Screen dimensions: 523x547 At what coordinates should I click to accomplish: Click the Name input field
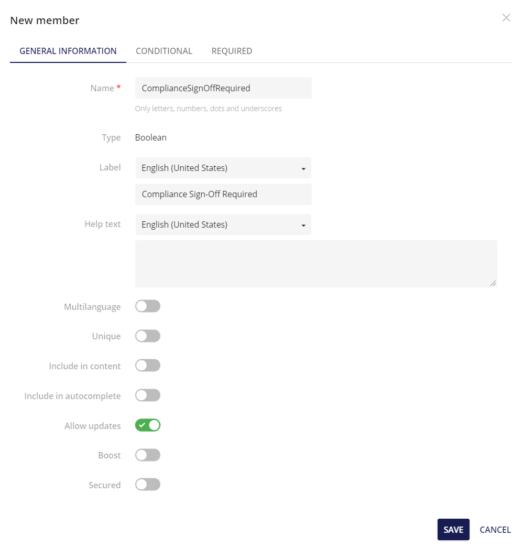tap(223, 88)
